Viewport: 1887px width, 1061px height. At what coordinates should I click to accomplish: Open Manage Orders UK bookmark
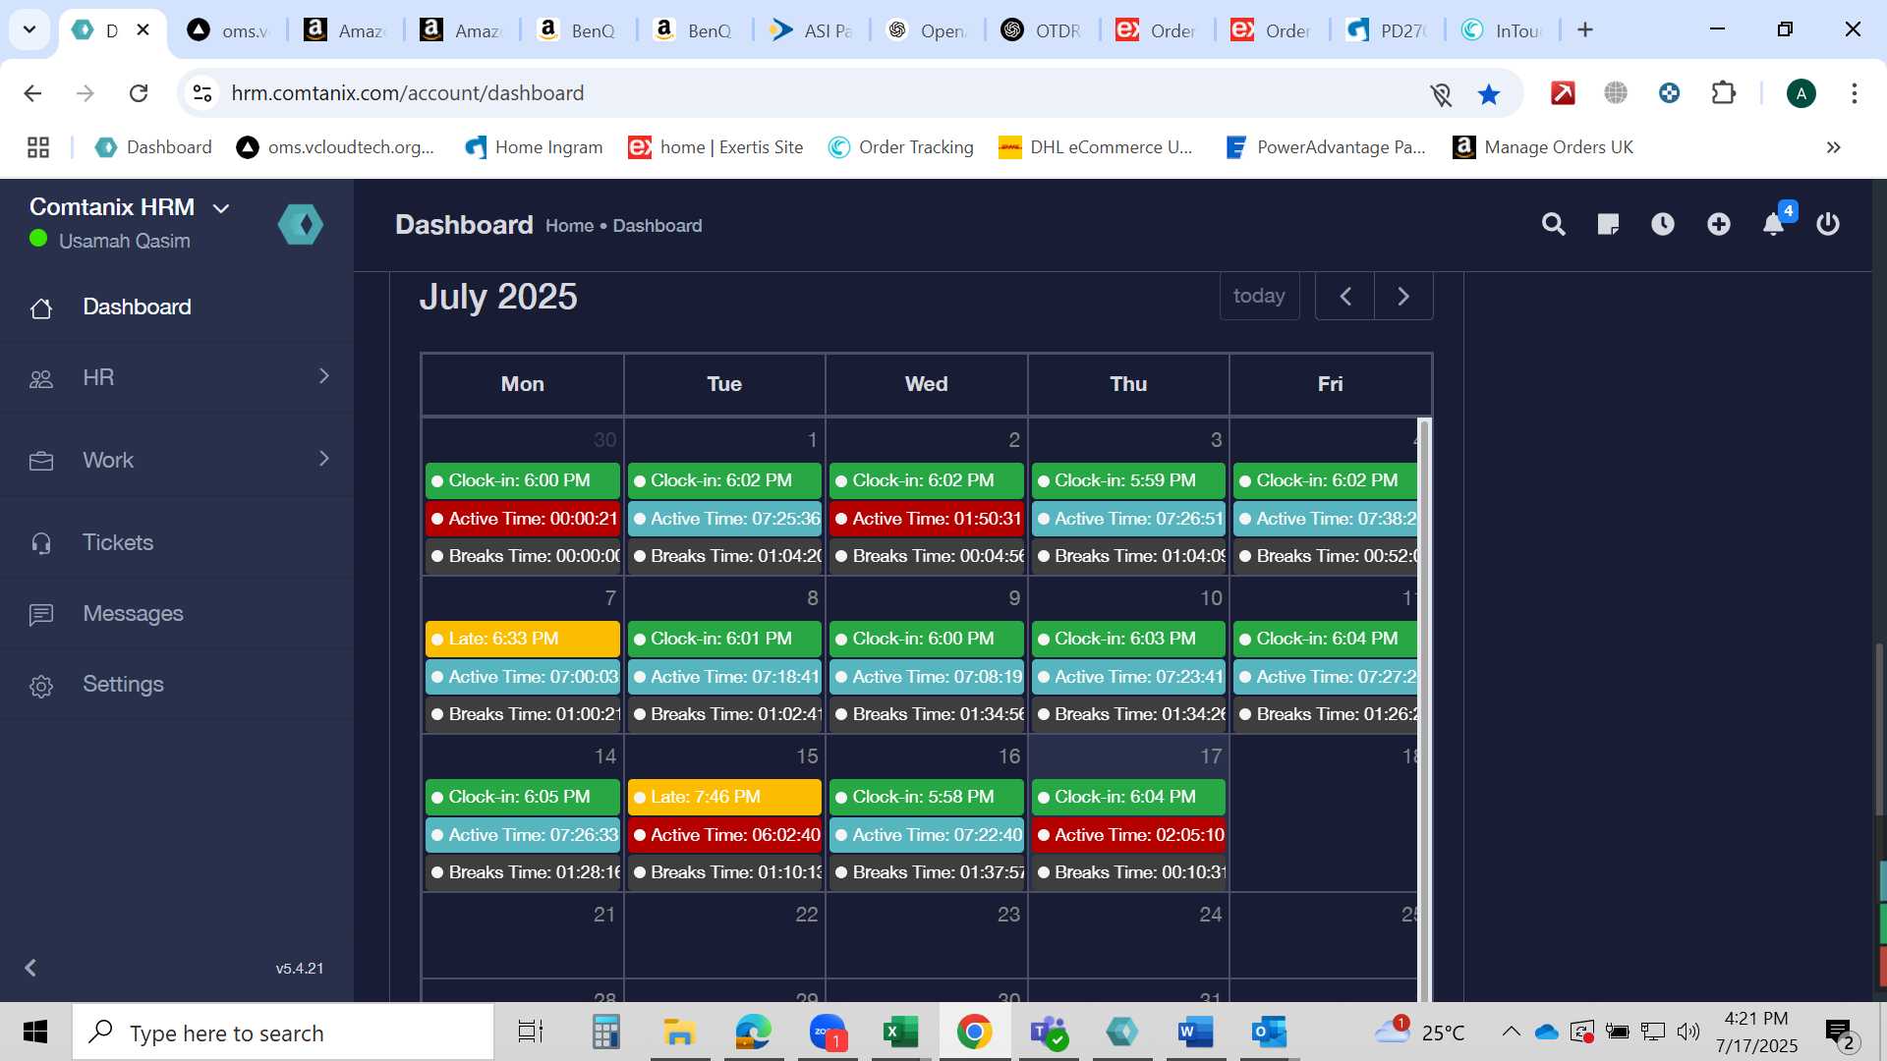pyautogui.click(x=1543, y=147)
